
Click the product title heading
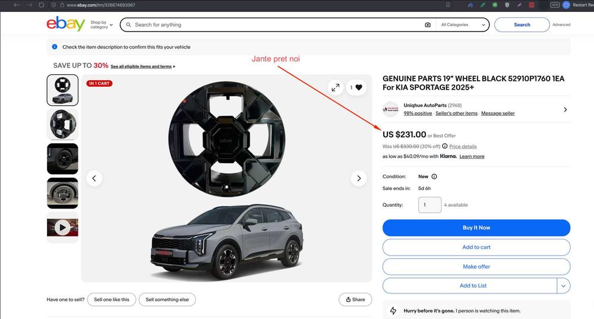tap(473, 83)
